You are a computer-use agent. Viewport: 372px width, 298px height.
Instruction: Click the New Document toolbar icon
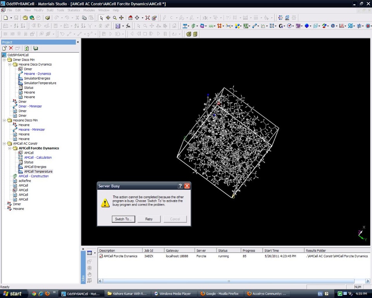pos(5,18)
